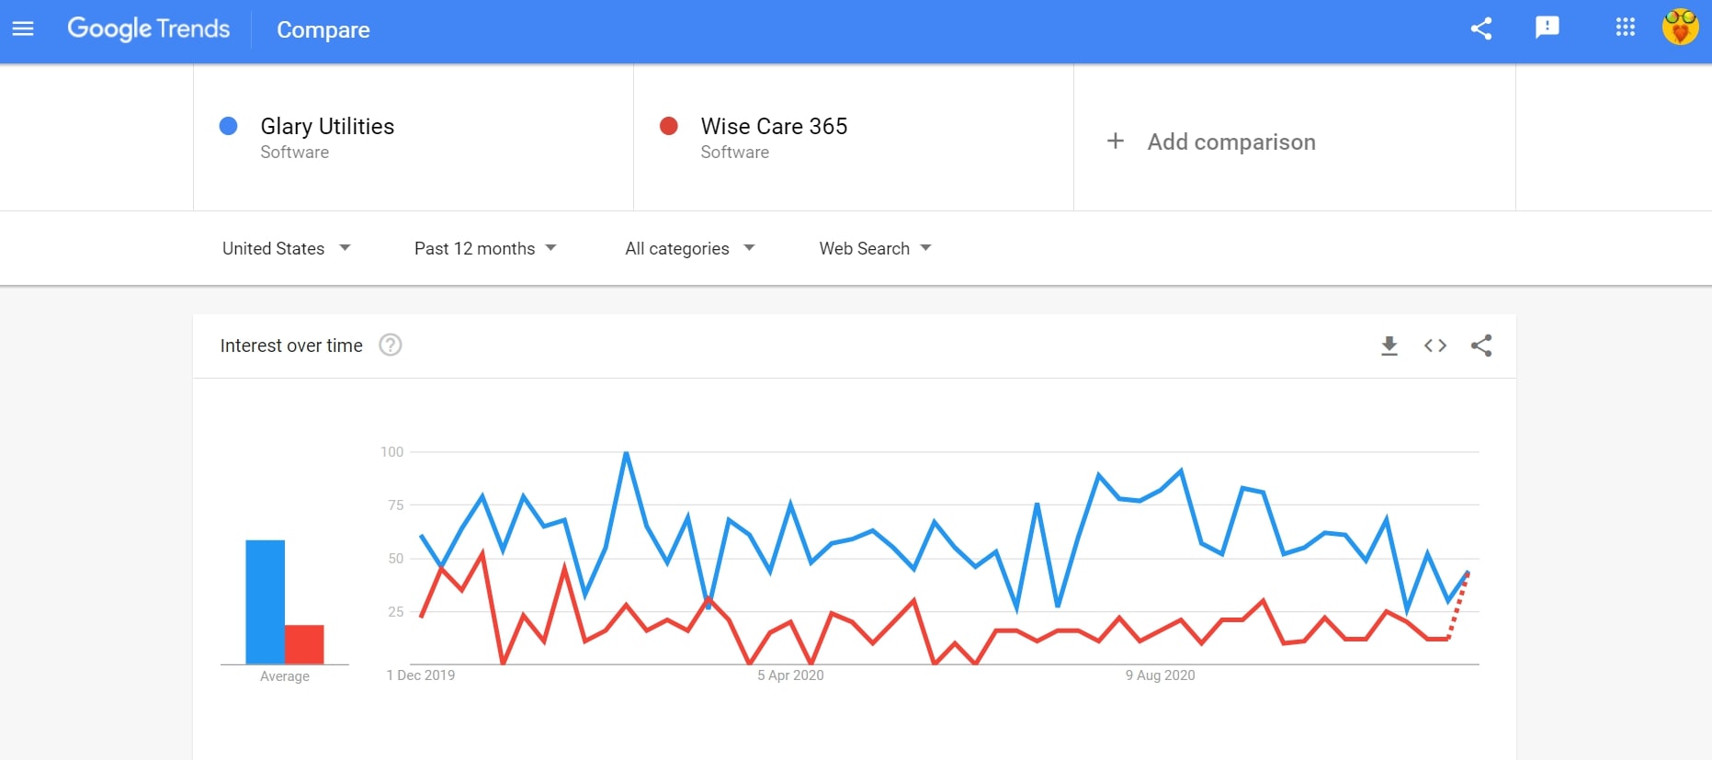The image size is (1712, 760).
Task: Click the plus icon for Add comparison
Action: point(1115,141)
